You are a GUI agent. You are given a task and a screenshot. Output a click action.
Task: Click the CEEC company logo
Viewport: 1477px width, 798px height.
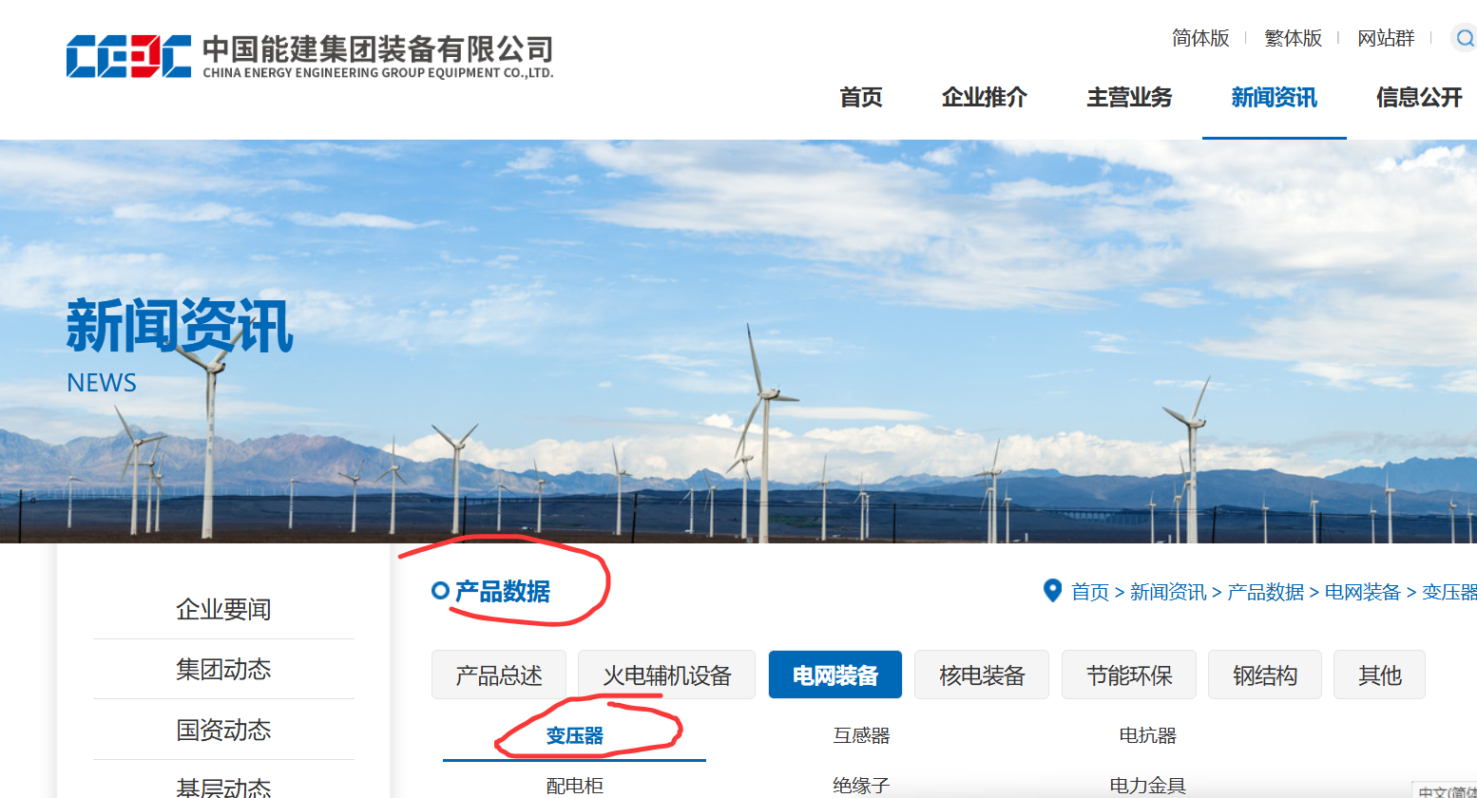[x=310, y=56]
